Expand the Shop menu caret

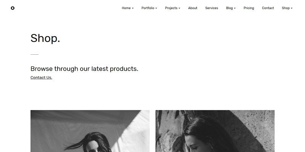pyautogui.click(x=292, y=8)
